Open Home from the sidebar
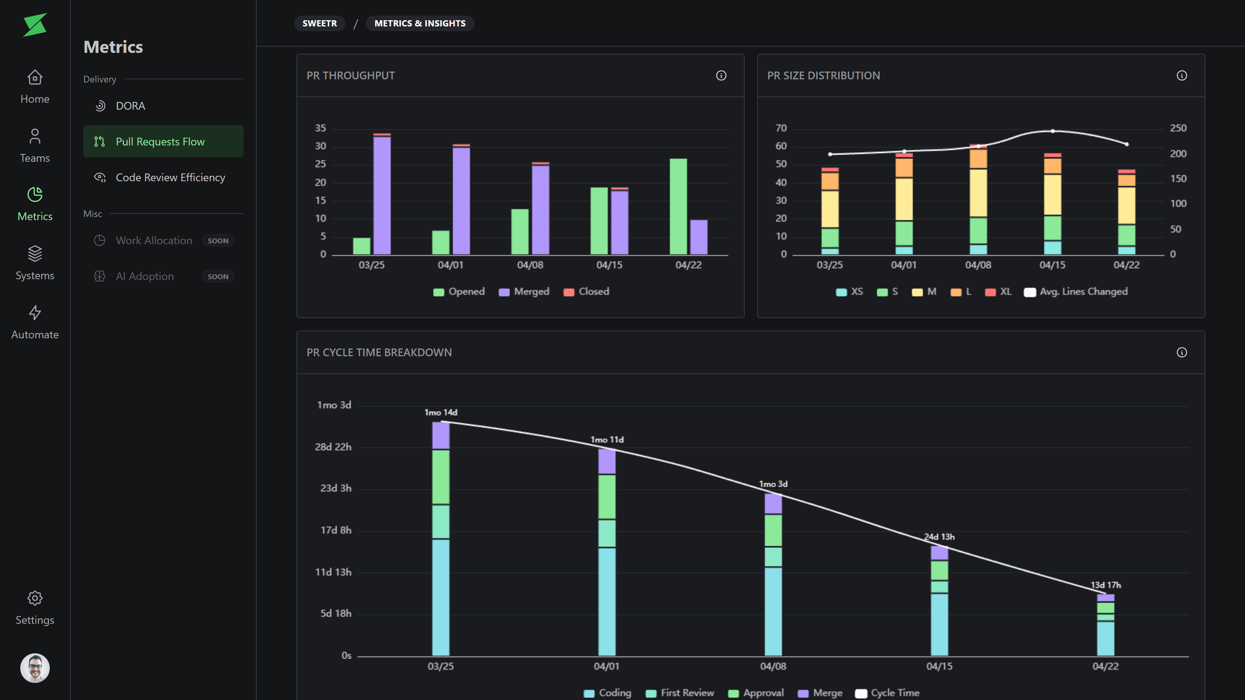The width and height of the screenshot is (1245, 700). [35, 86]
